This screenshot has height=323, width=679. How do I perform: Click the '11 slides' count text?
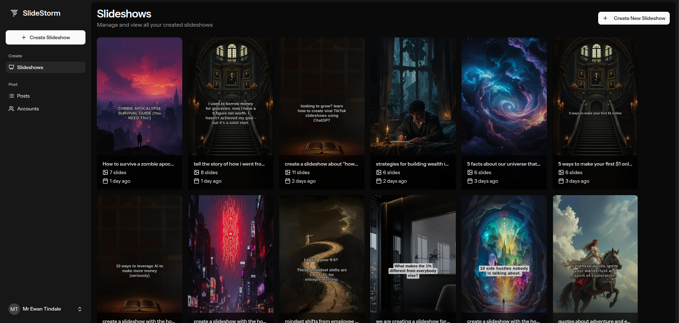tap(301, 172)
